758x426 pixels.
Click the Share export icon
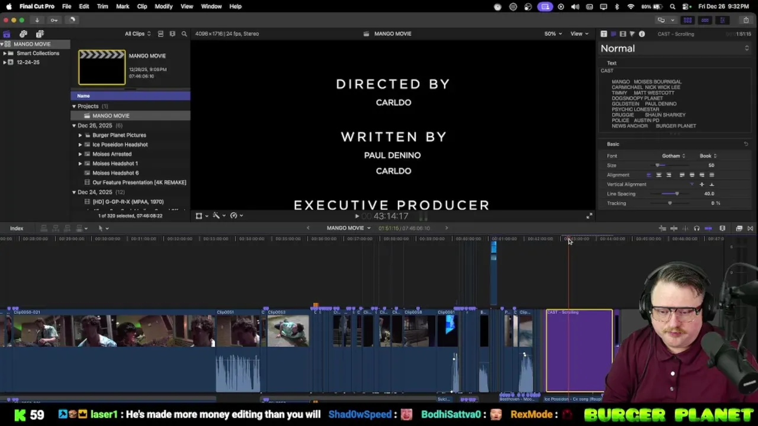(746, 20)
